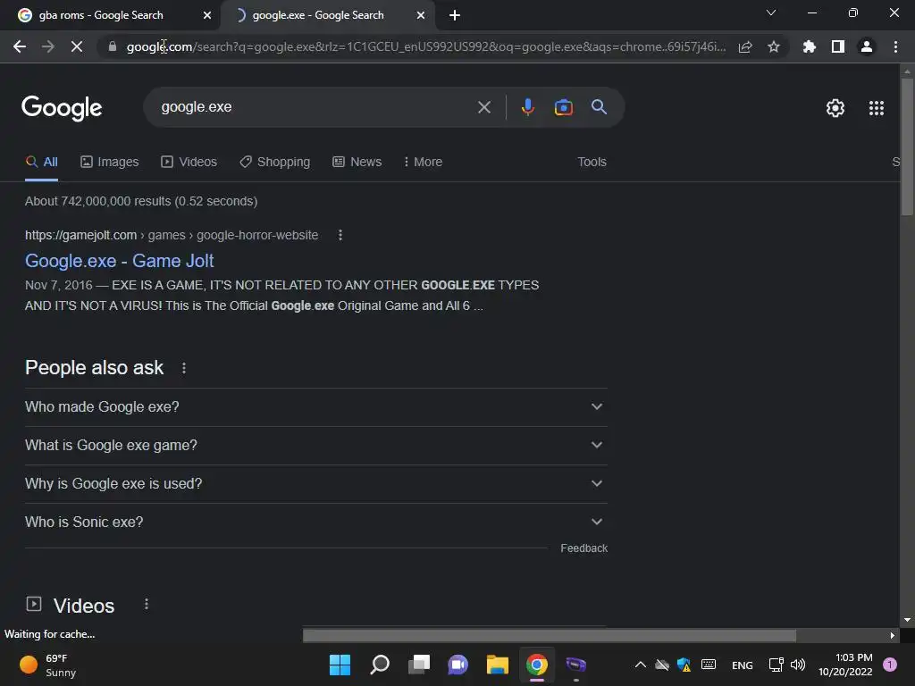Open Google search settings gear
915x686 pixels.
coord(835,108)
